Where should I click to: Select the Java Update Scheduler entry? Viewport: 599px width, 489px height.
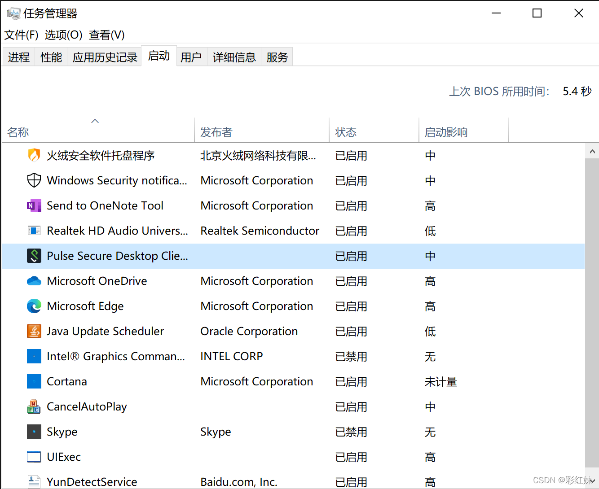106,331
